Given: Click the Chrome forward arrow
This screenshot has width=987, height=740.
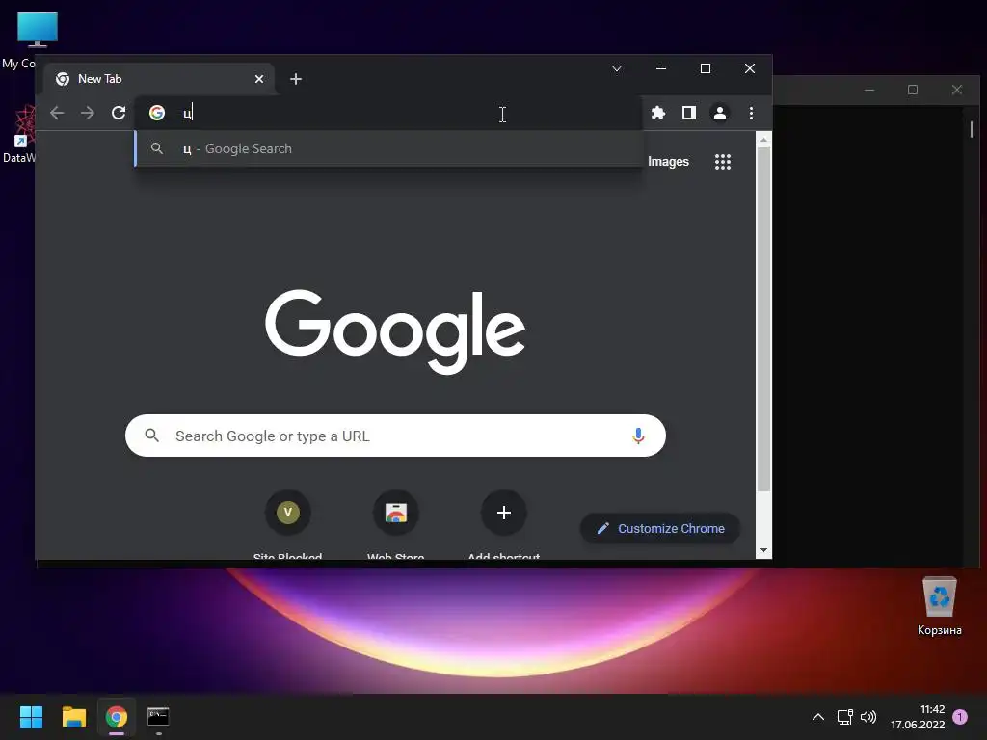Looking at the screenshot, I should pyautogui.click(x=88, y=113).
